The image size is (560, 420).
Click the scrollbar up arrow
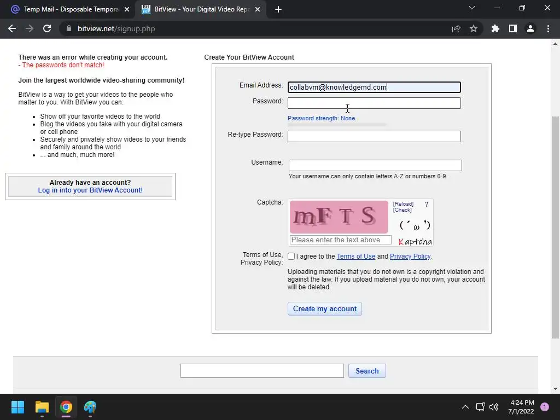555,44
